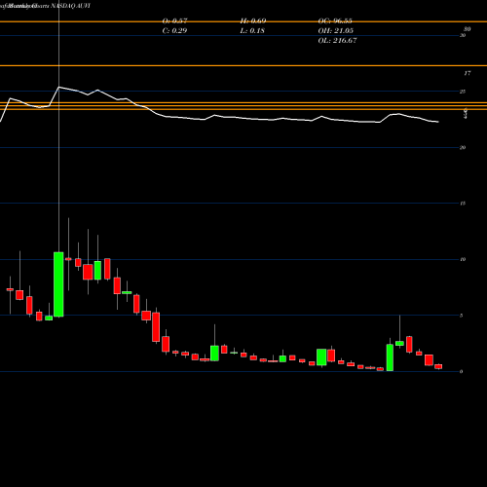This screenshot has width=487, height=487.
Task: Click the 'OH: 21.05' value
Action: [336, 31]
